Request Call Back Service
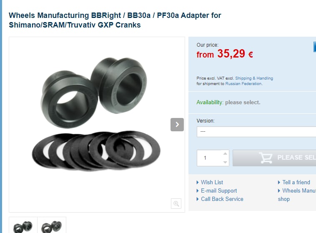The height and width of the screenshot is (233, 316). pyautogui.click(x=222, y=199)
